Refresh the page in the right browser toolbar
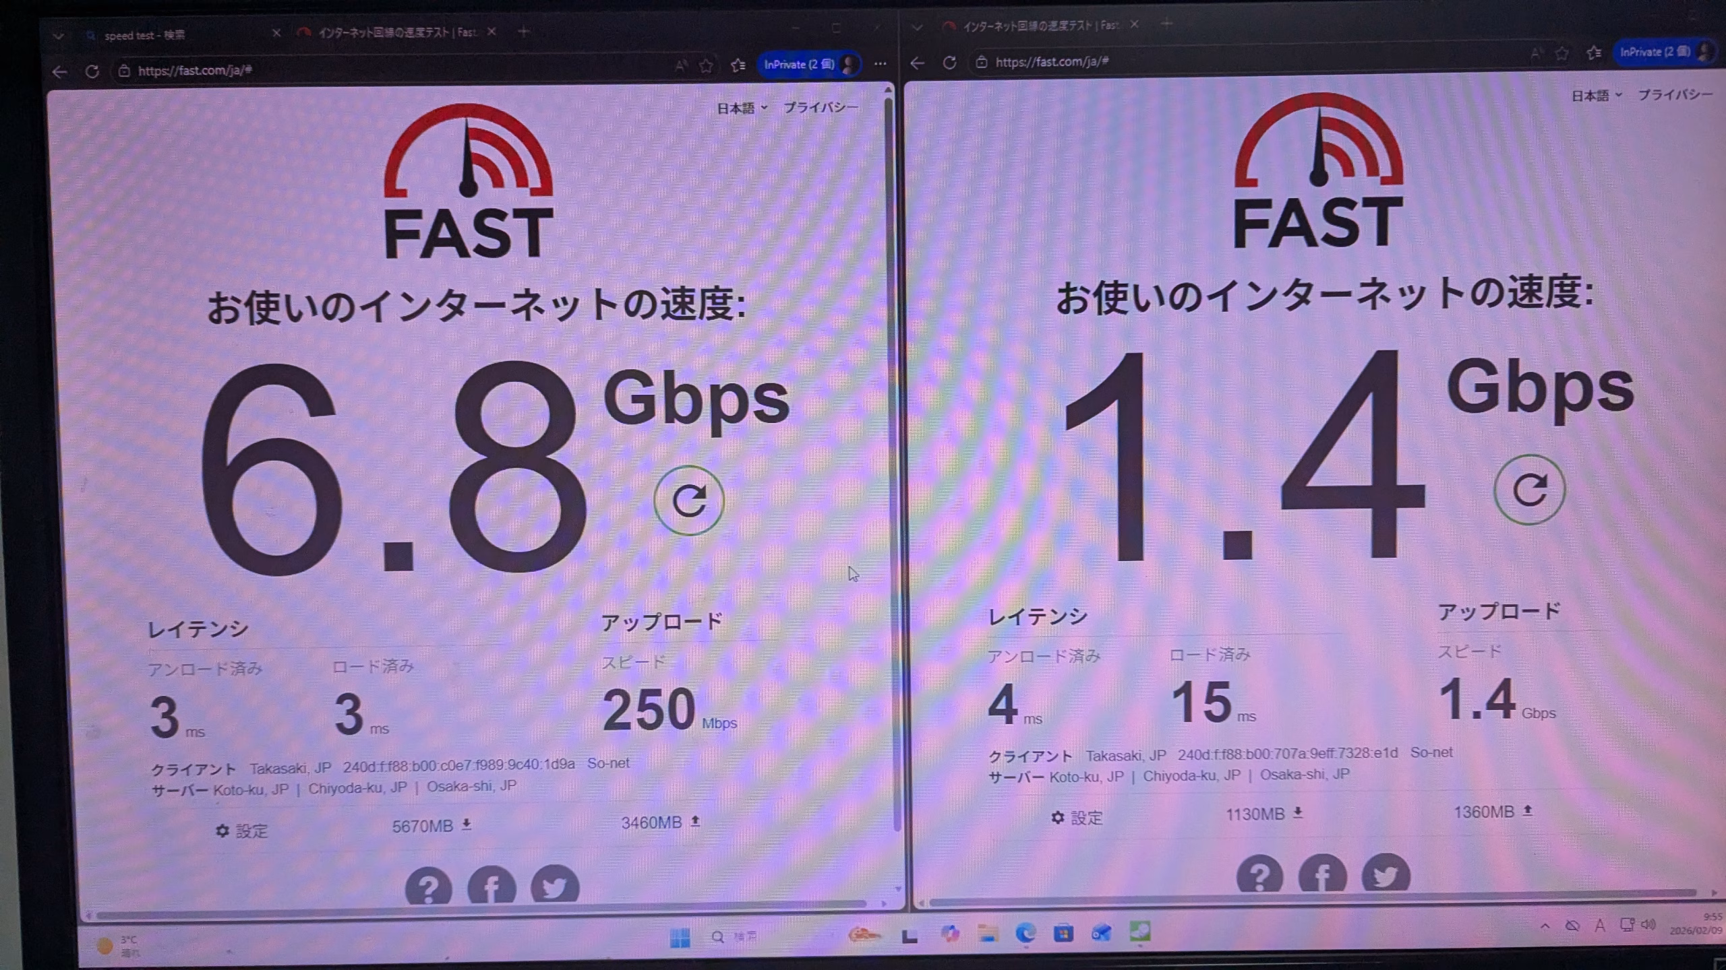Screen dimensions: 1726x970 949,63
